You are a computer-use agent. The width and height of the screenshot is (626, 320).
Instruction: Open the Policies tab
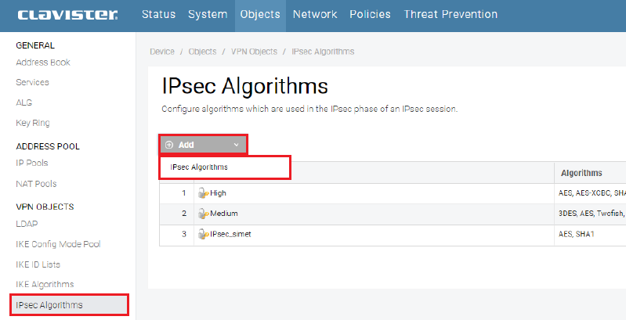(370, 14)
